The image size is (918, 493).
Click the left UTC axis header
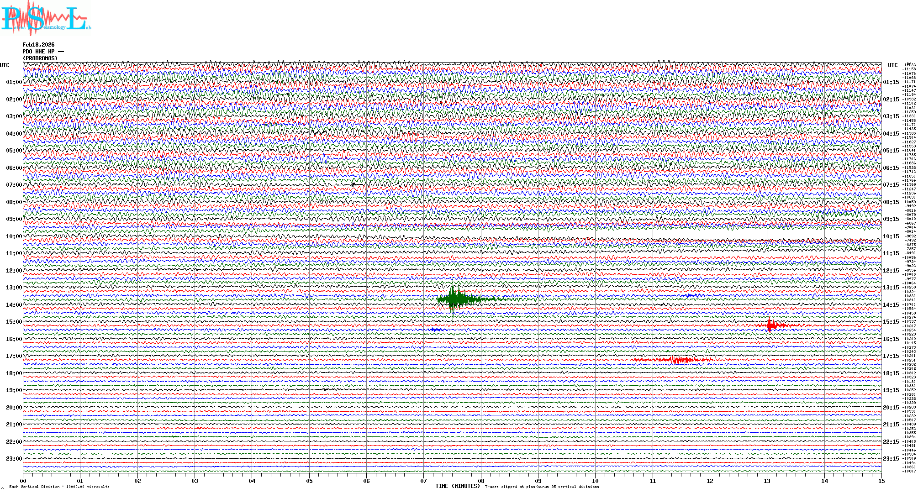coord(5,65)
